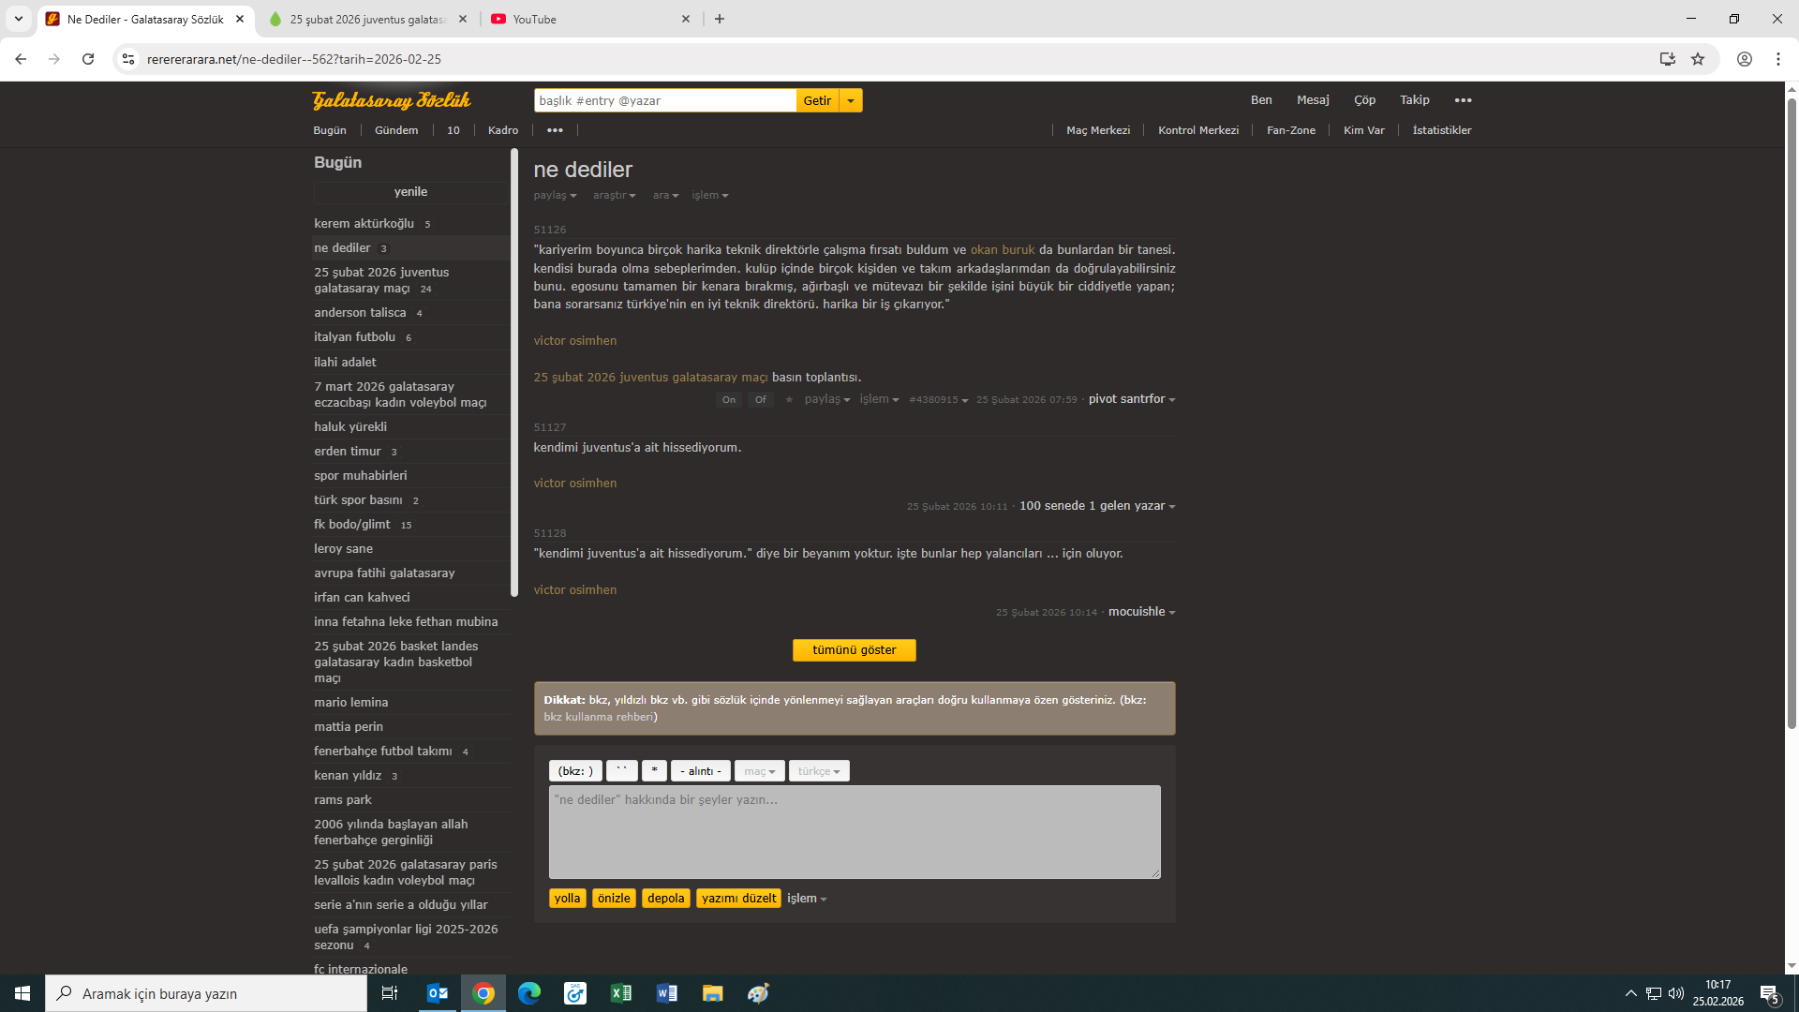Open Excel from the taskbar

click(621, 993)
